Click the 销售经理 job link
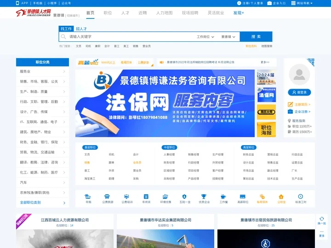The image size is (331, 248). tap(194, 155)
